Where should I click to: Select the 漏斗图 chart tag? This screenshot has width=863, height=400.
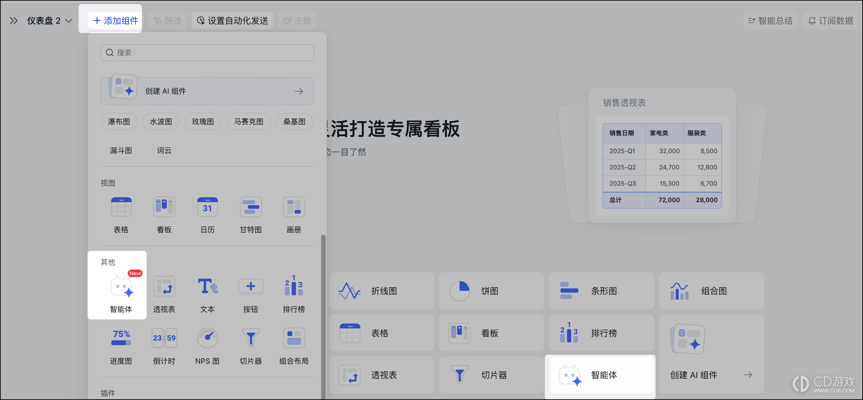point(121,150)
